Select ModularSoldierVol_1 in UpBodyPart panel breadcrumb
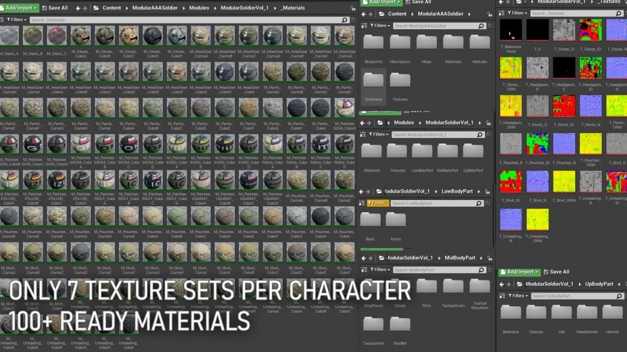627x352 pixels. click(x=549, y=284)
